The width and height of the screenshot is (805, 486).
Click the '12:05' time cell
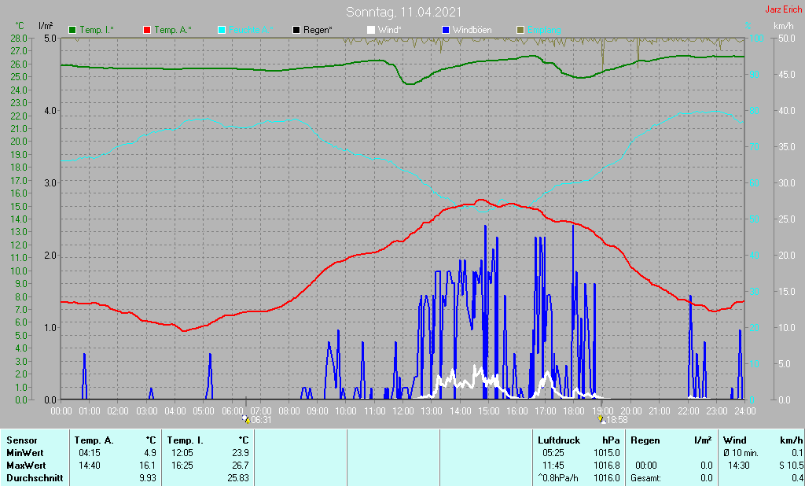point(182,453)
